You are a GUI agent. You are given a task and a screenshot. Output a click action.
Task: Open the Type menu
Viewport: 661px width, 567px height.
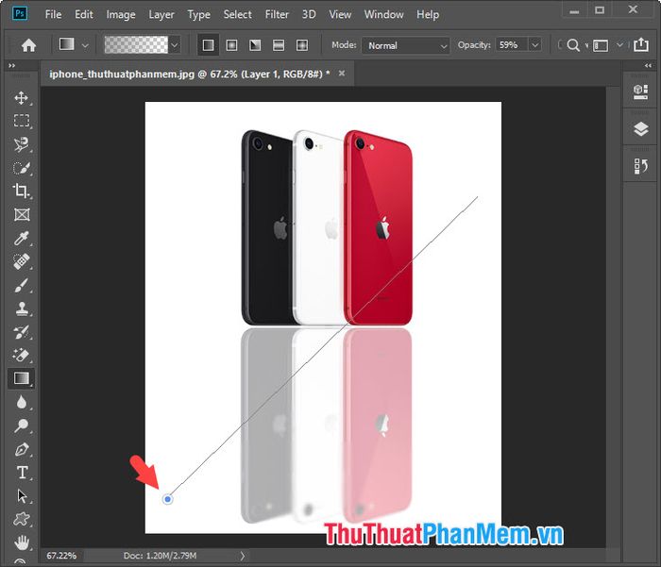pos(198,14)
